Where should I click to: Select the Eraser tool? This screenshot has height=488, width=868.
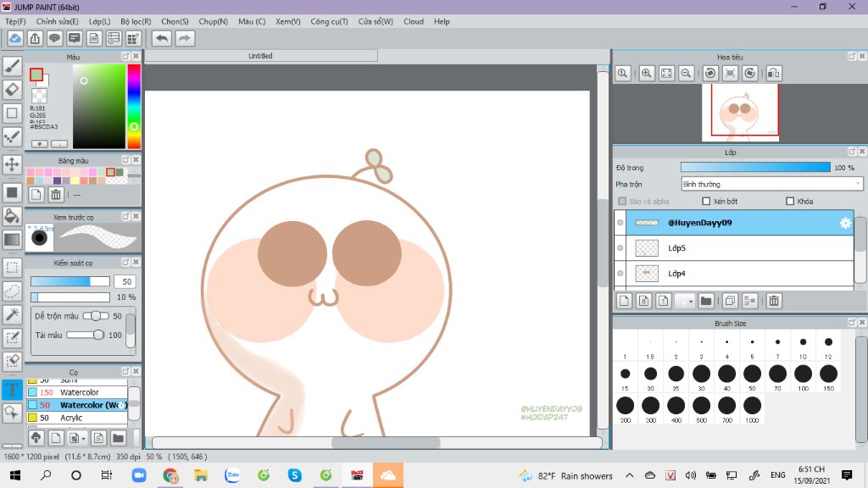12,90
